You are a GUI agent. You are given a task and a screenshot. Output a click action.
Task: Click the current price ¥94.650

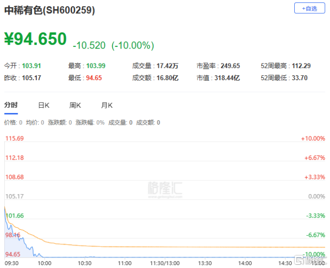[35, 40]
